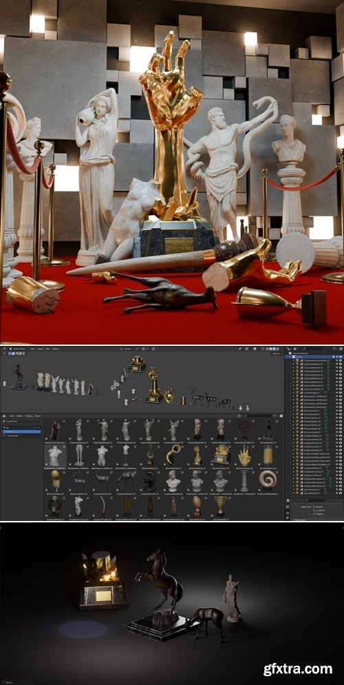Open the Tool tab in Properties editor
Image resolution: width=344 pixels, height=685 pixels.
click(x=288, y=507)
